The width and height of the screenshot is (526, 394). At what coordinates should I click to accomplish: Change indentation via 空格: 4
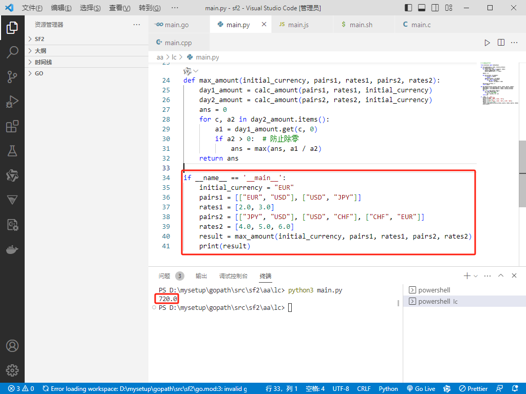point(315,389)
